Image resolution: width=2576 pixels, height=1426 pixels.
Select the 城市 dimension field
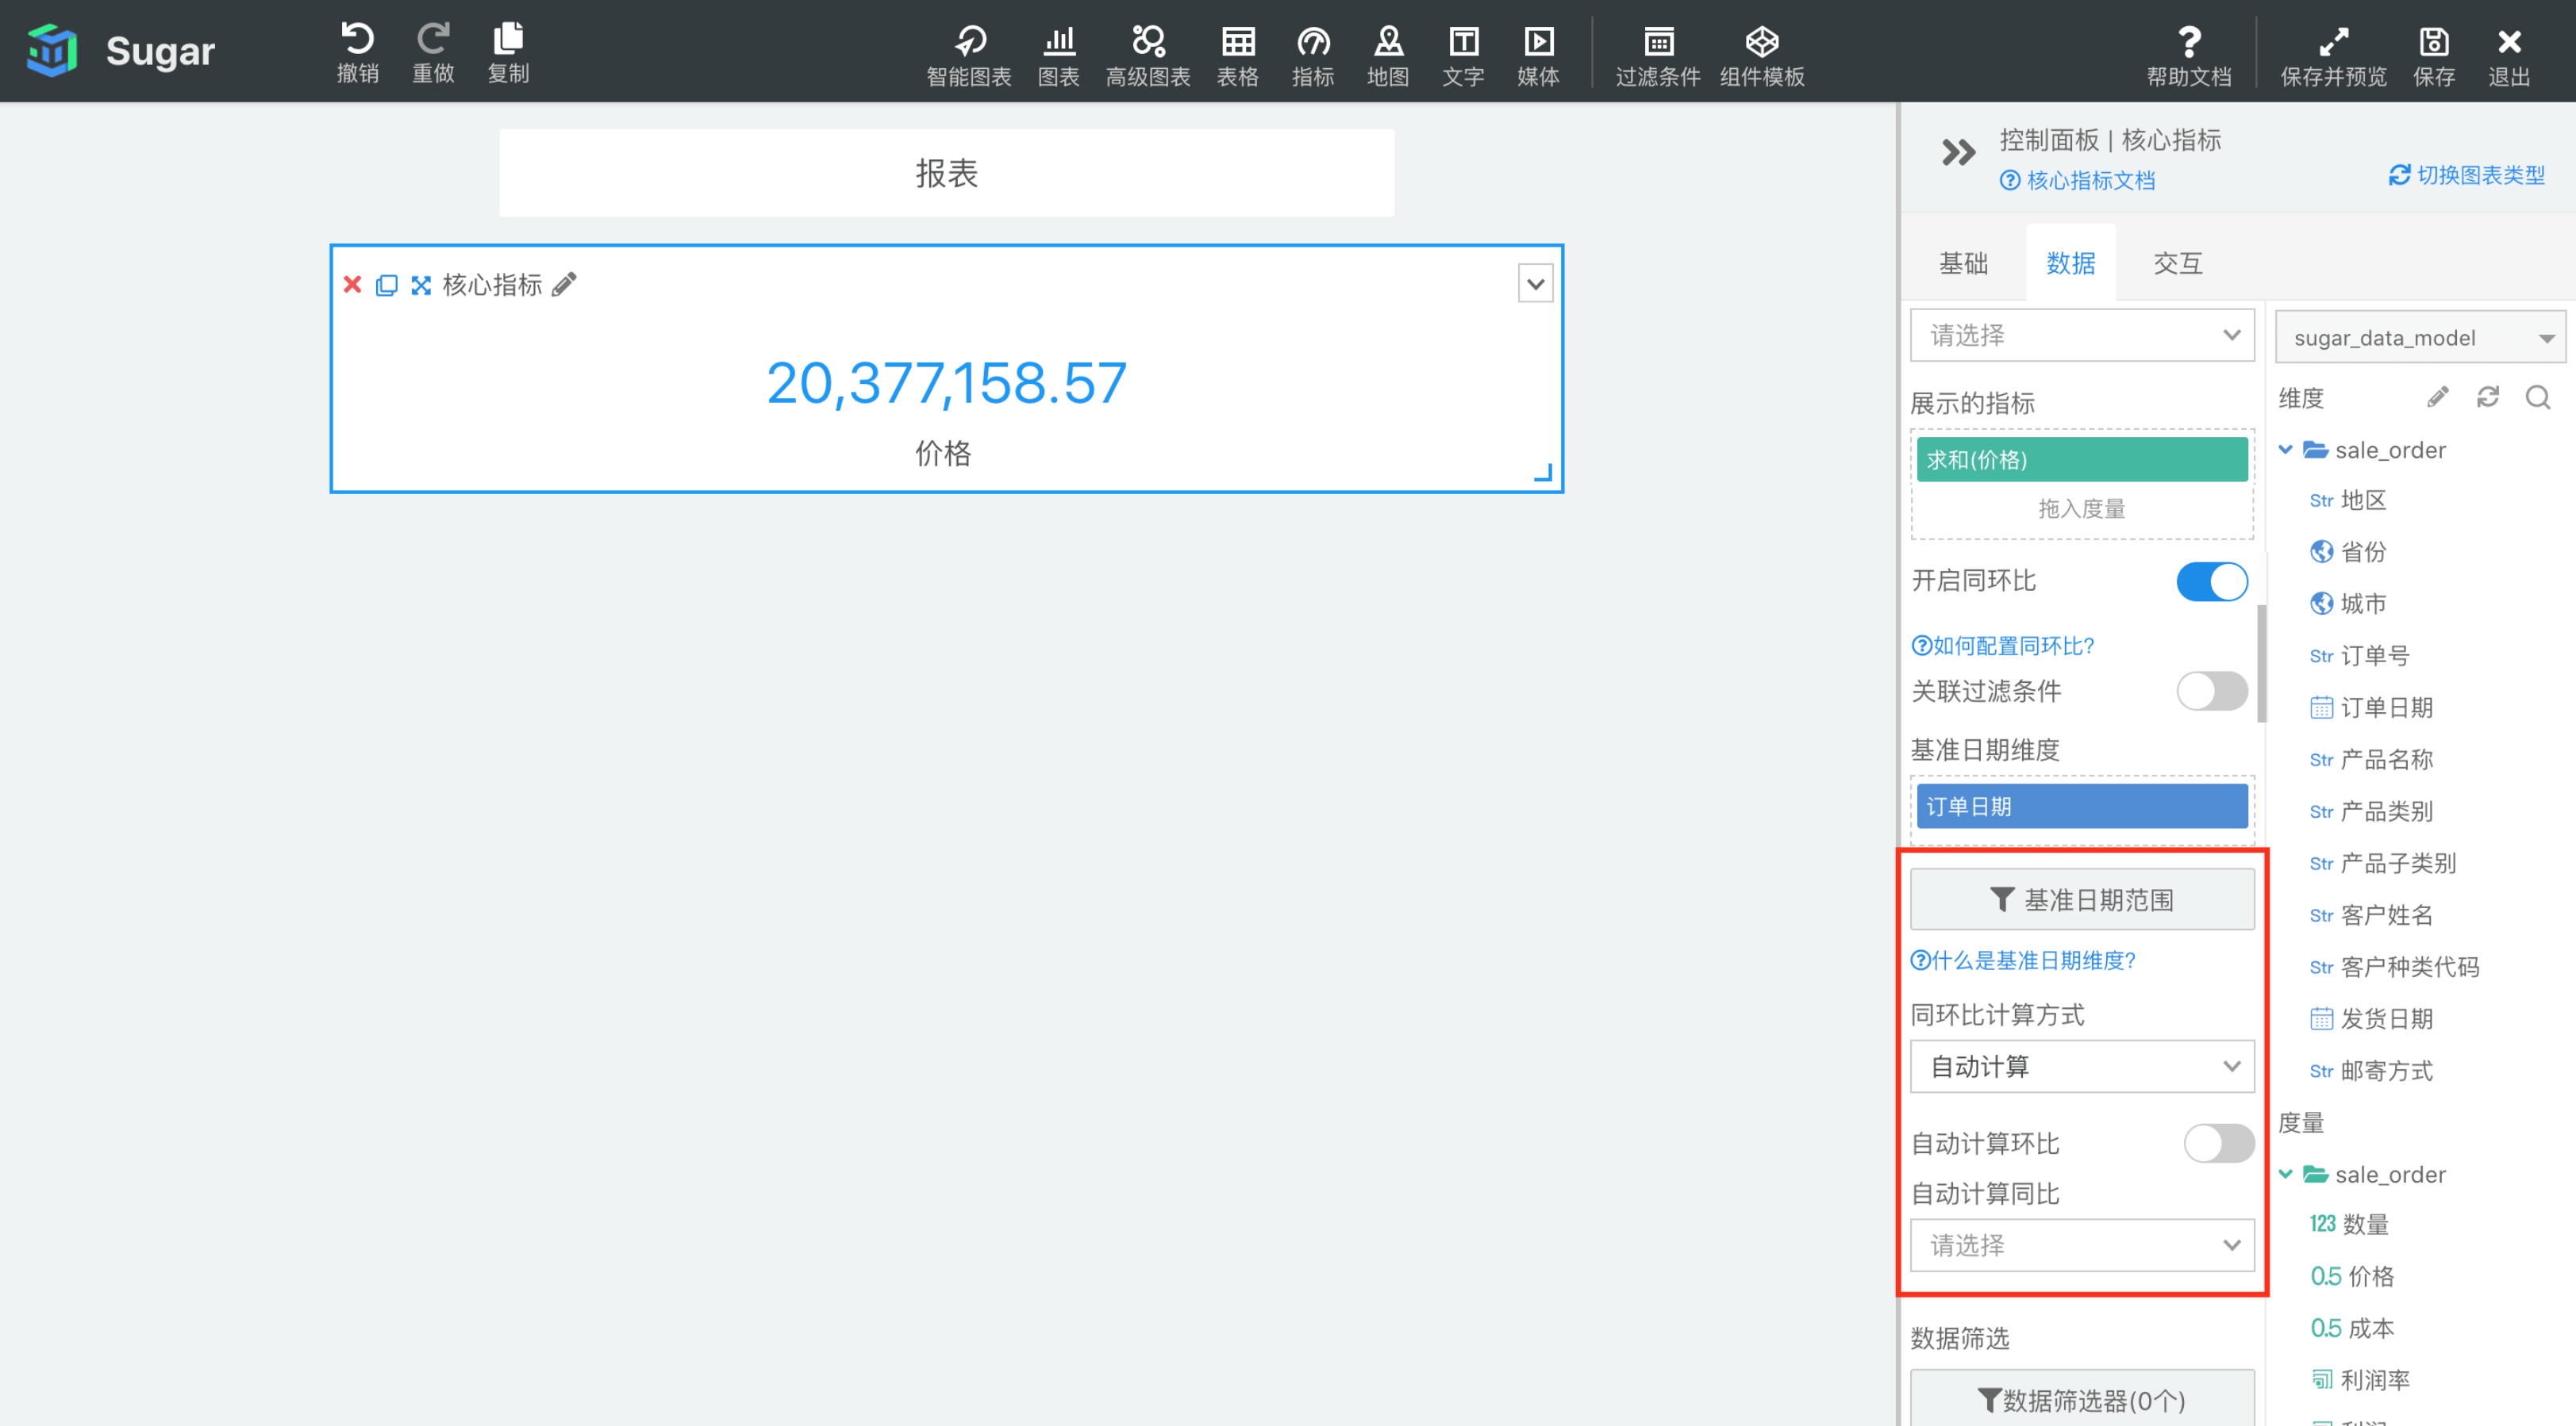2348,604
